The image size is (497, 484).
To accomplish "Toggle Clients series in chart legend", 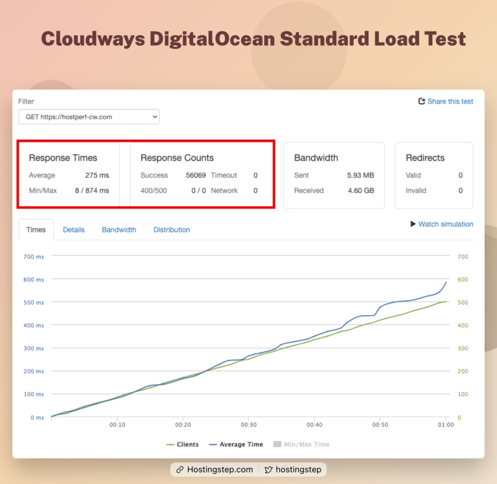I will coord(182,444).
